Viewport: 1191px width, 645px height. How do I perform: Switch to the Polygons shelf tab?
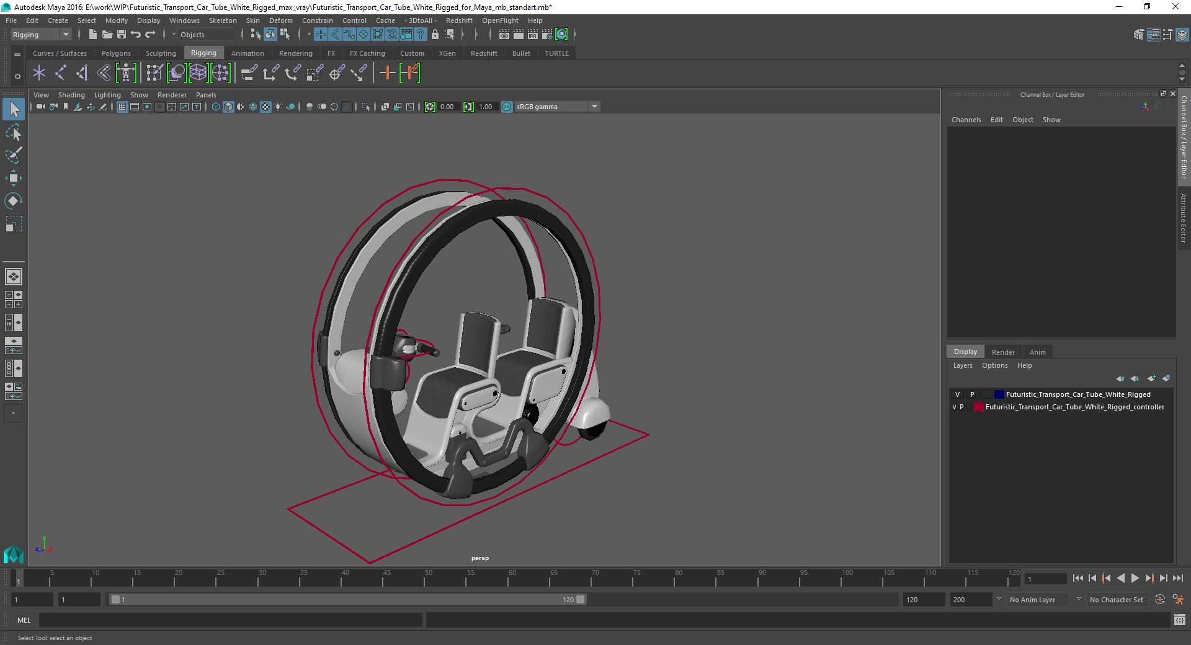pyautogui.click(x=116, y=53)
